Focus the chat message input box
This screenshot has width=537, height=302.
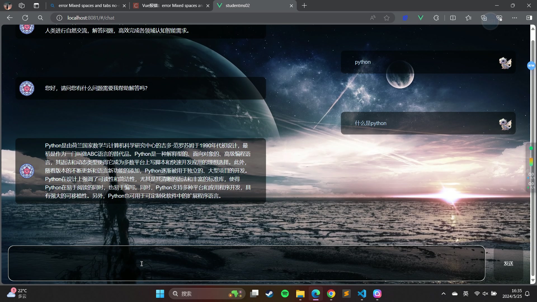tap(246, 263)
